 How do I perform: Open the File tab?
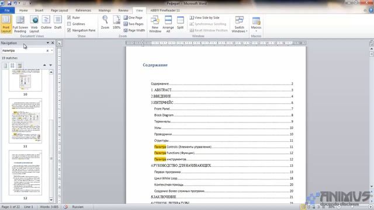(7, 10)
